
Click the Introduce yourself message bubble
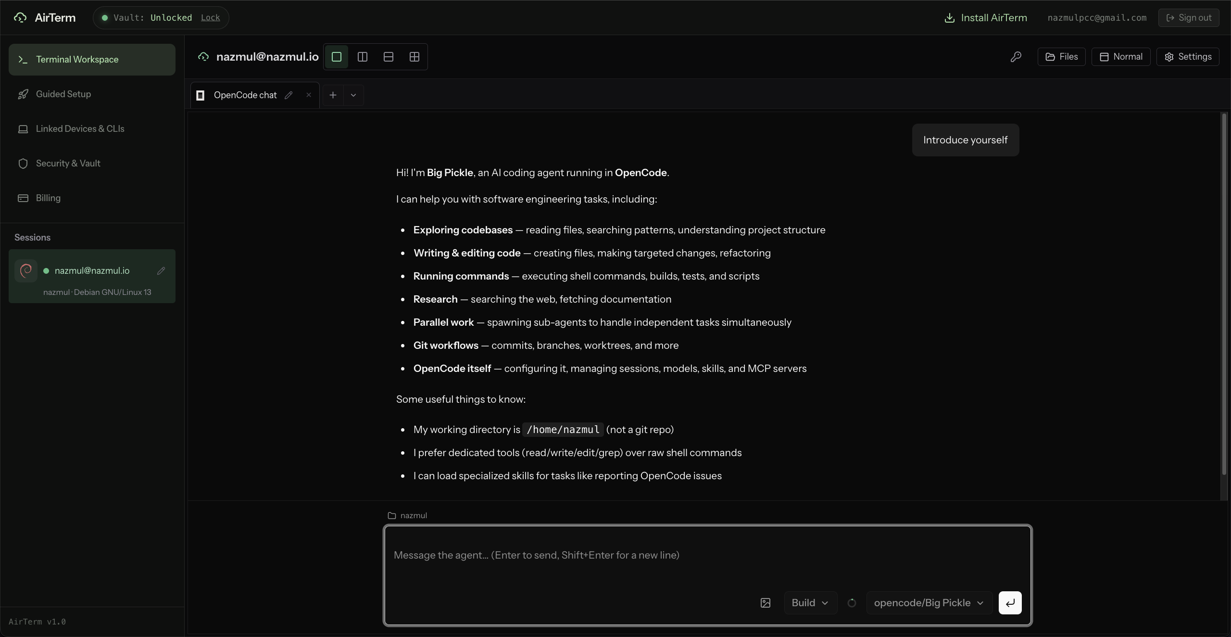[965, 140]
